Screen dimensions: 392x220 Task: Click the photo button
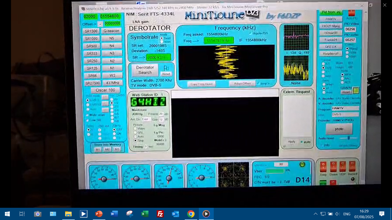pos(339,129)
